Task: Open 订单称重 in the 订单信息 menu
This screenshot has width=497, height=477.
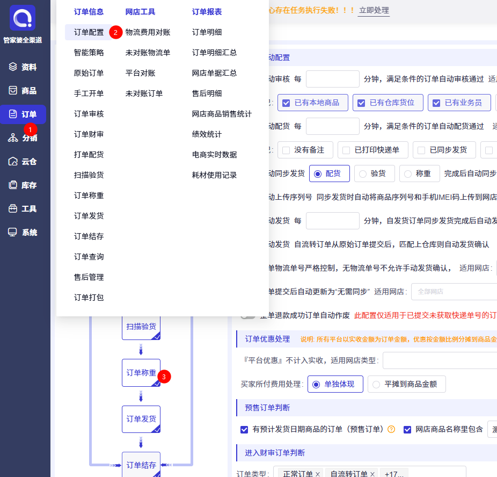Action: coord(89,196)
